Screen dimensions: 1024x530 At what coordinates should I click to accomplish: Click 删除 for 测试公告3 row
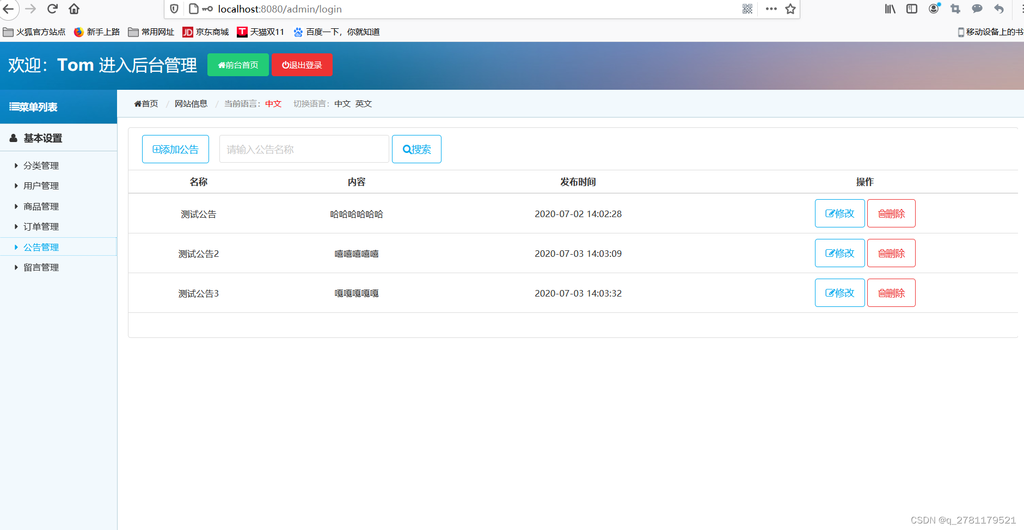pos(891,293)
